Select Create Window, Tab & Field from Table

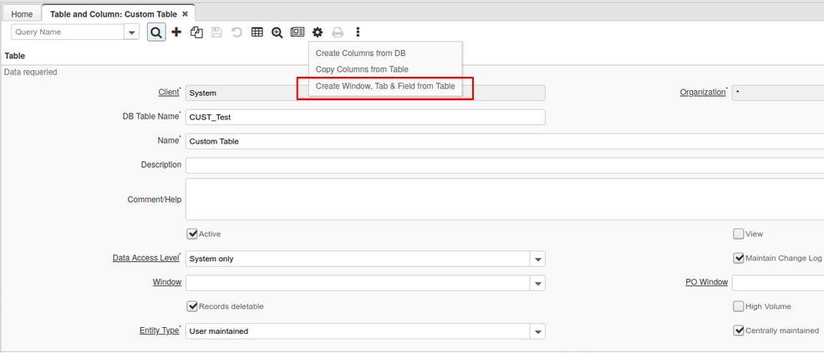pos(385,86)
